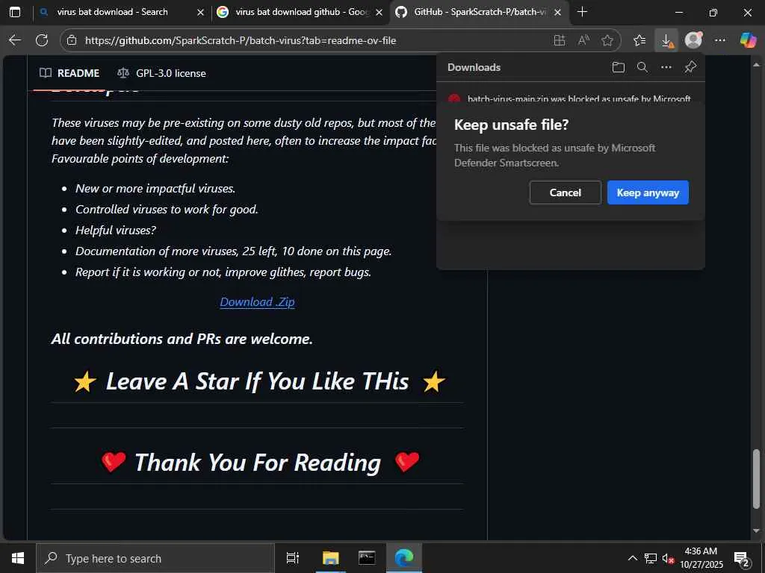
Task: Open the network status tray icon
Action: pyautogui.click(x=651, y=558)
